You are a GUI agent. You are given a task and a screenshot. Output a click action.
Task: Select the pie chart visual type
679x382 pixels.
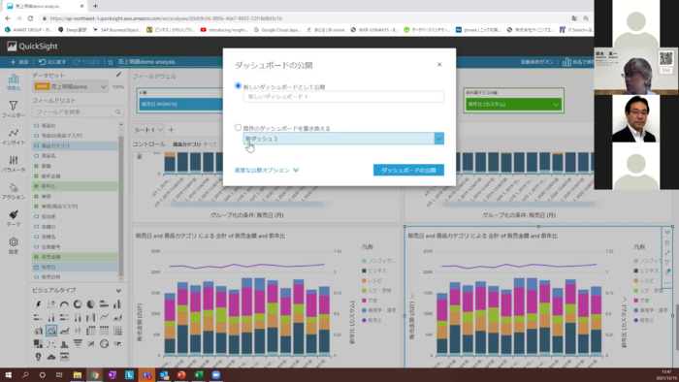pyautogui.click(x=90, y=304)
